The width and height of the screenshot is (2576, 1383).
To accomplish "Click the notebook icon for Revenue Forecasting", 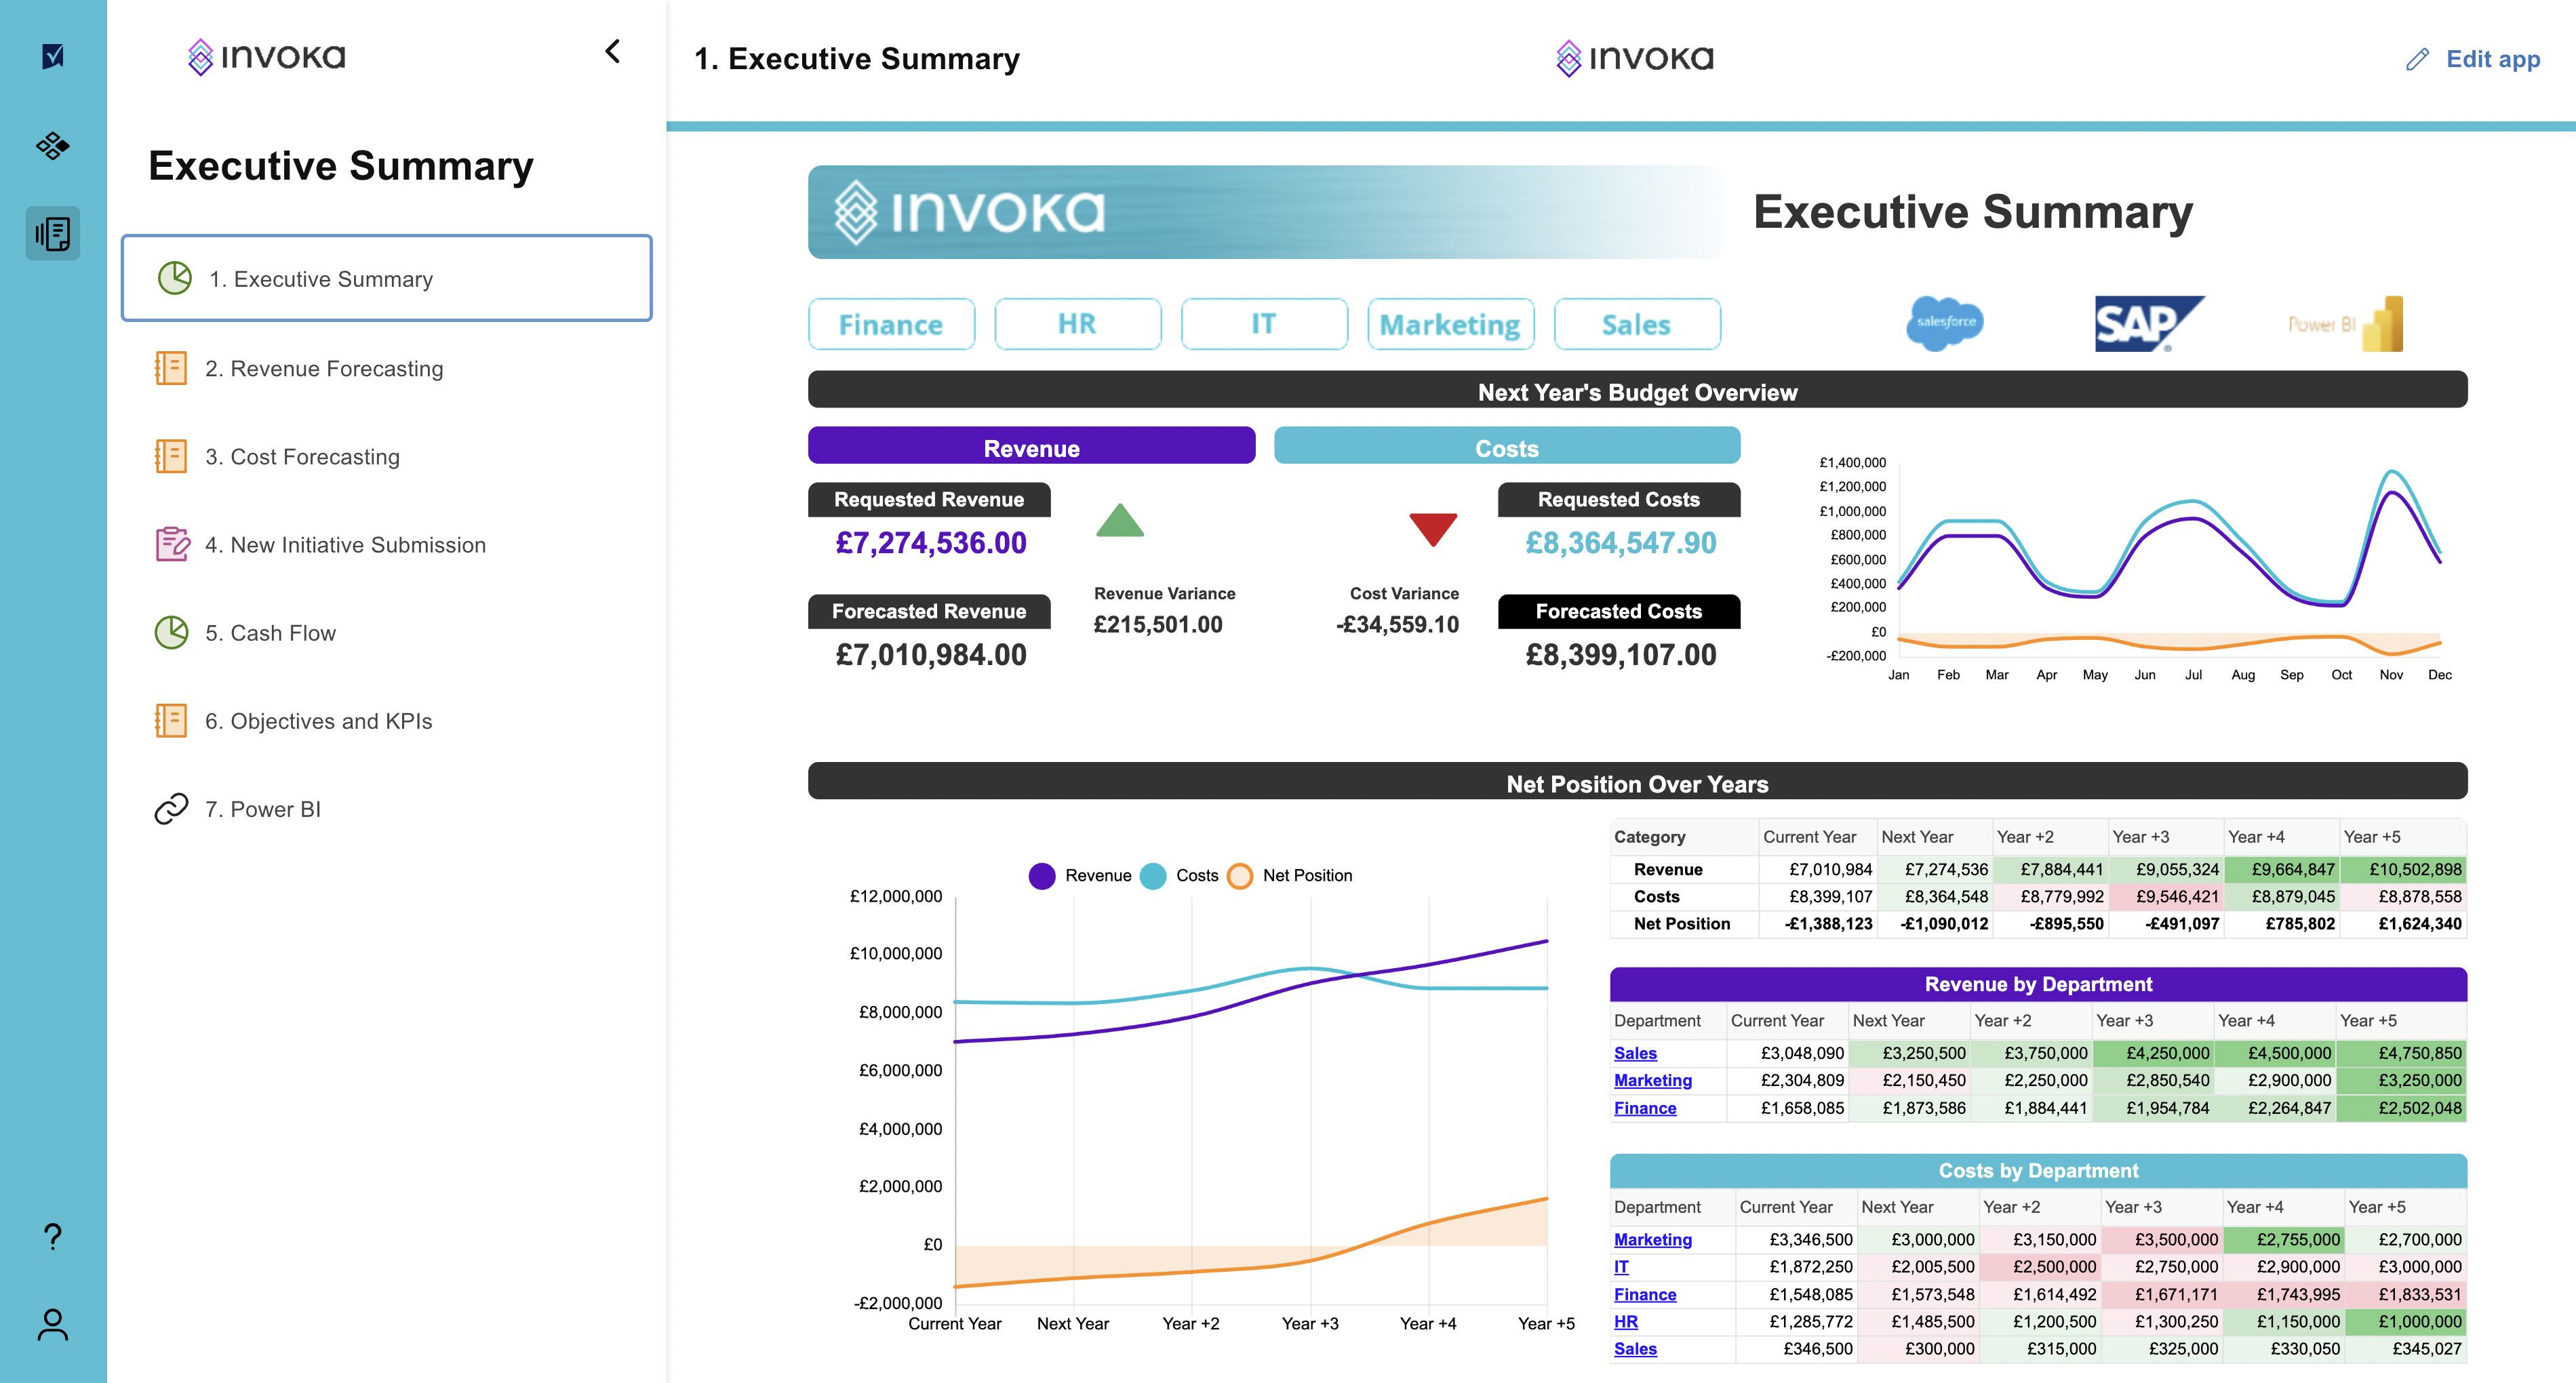I will (171, 368).
